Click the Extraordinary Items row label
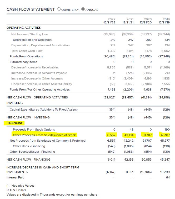The image size is (175, 199). [23, 62]
